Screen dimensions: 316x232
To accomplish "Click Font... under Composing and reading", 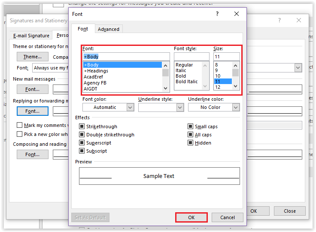I will tap(33, 154).
